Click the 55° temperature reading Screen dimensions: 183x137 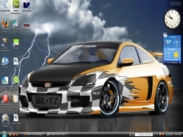click(x=169, y=42)
